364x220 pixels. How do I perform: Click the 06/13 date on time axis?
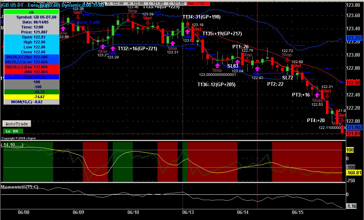click(188, 212)
